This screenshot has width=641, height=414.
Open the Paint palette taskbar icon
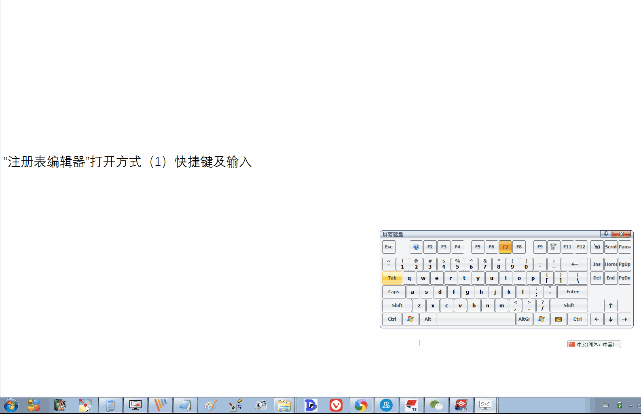pos(210,405)
